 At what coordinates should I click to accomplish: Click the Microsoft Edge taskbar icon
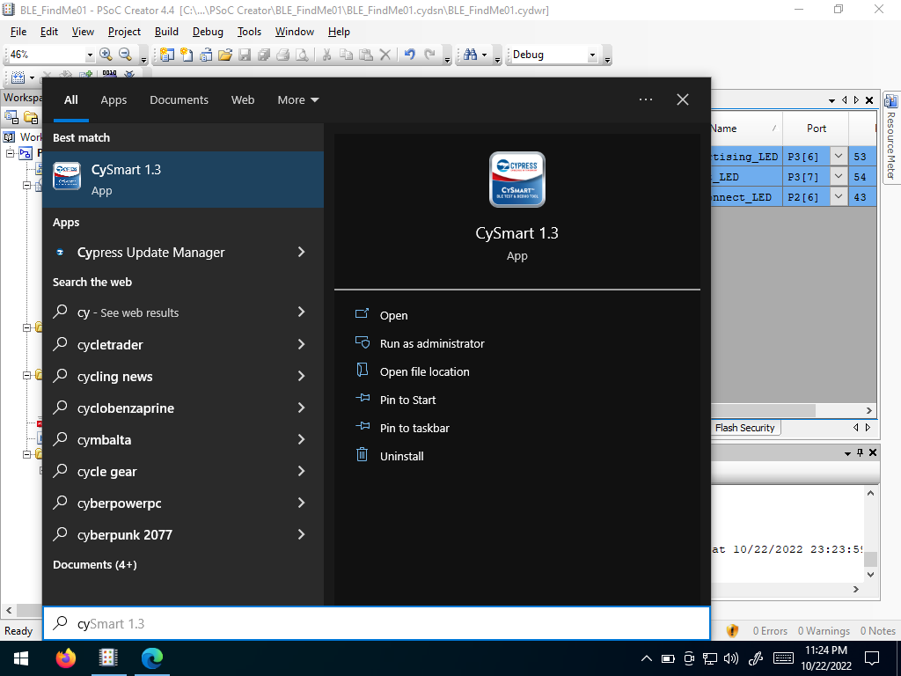point(152,658)
